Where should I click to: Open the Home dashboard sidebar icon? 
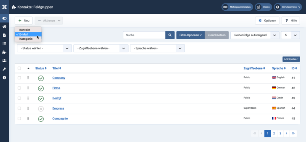point(4,27)
